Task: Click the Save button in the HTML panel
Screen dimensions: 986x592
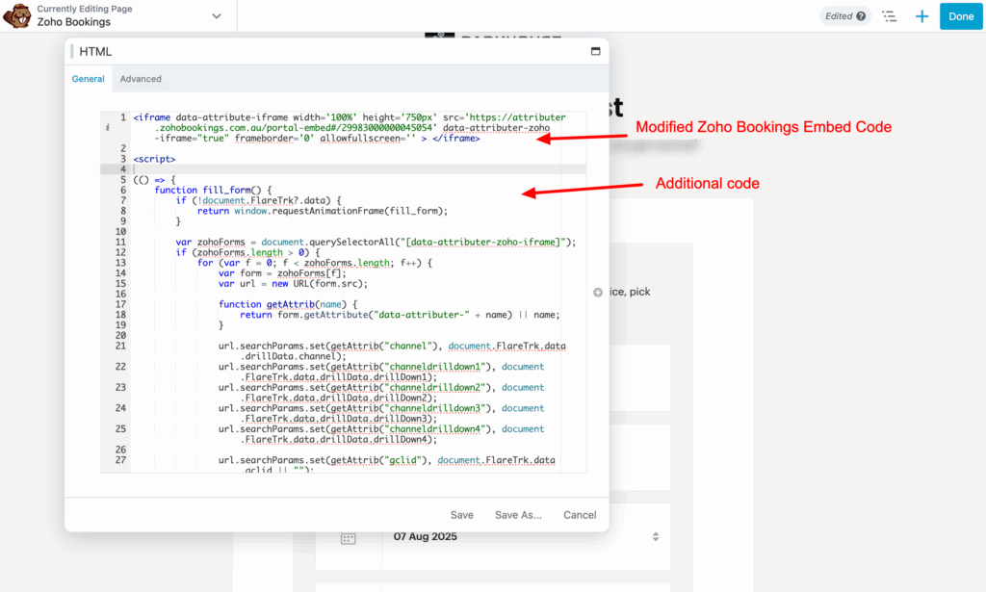Action: tap(461, 515)
